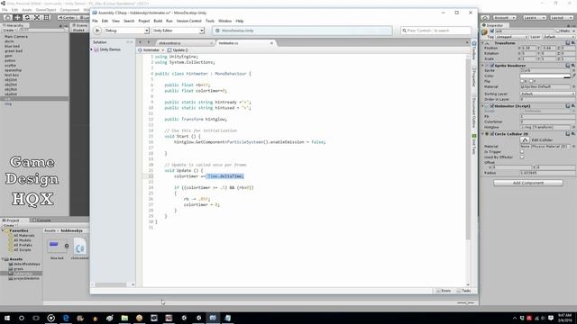Enable the Is Trigger checkbox
Screen dimensions: 577x324
(522, 151)
